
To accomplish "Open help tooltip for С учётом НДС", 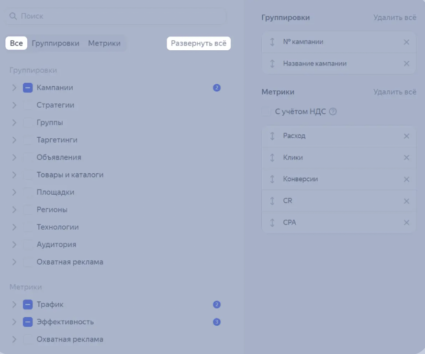I will point(333,111).
